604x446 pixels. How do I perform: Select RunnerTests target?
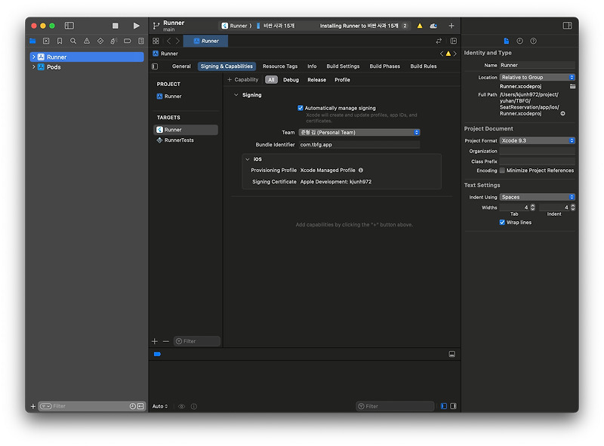click(x=179, y=140)
